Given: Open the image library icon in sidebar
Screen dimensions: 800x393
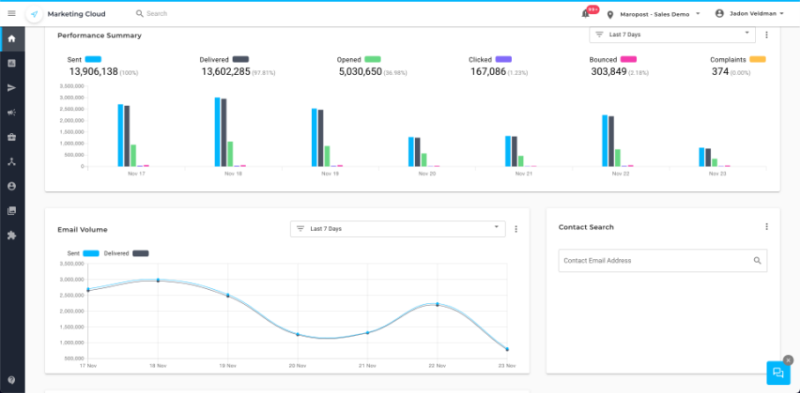Looking at the screenshot, I should coord(11,211).
